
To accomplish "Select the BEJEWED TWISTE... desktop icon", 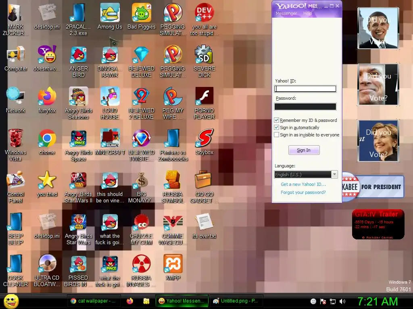I will point(142,145).
